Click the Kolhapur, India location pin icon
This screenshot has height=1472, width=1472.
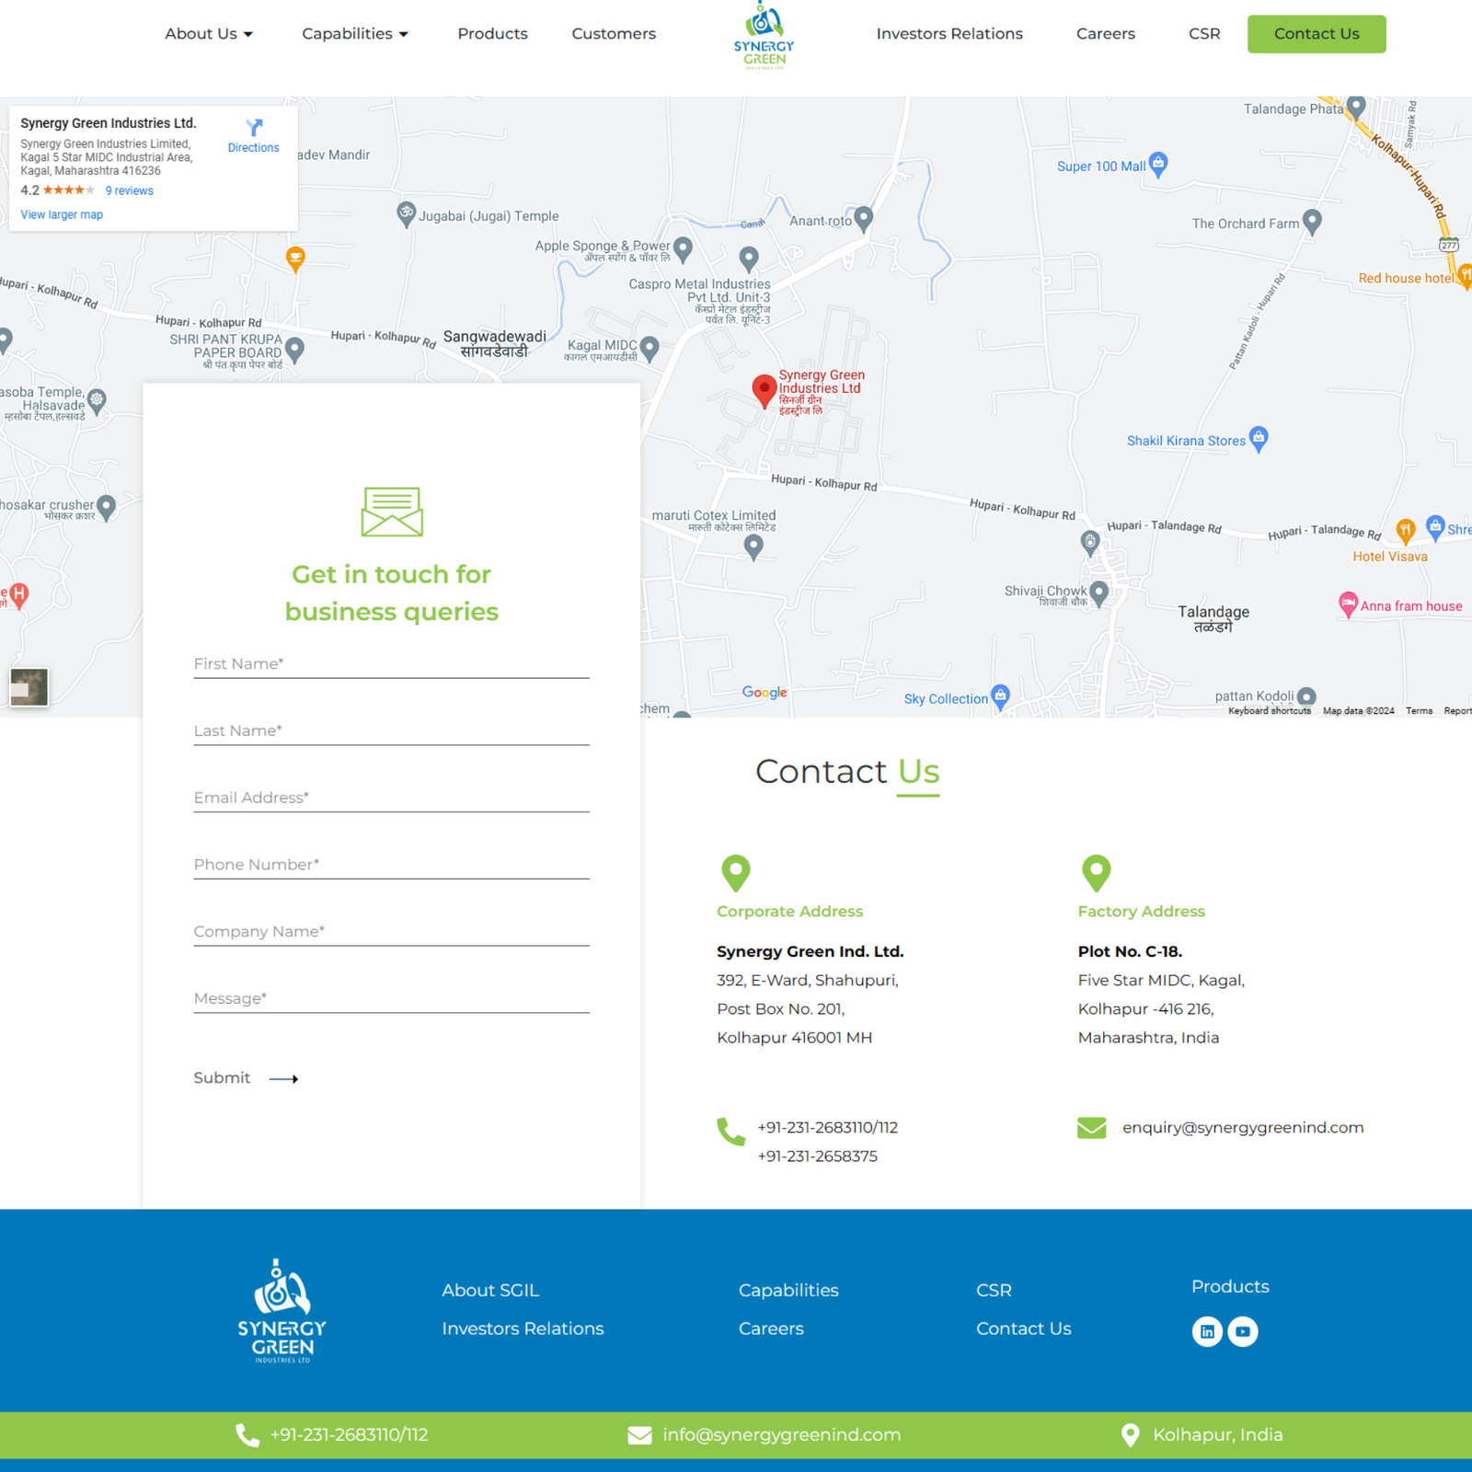point(1131,1435)
